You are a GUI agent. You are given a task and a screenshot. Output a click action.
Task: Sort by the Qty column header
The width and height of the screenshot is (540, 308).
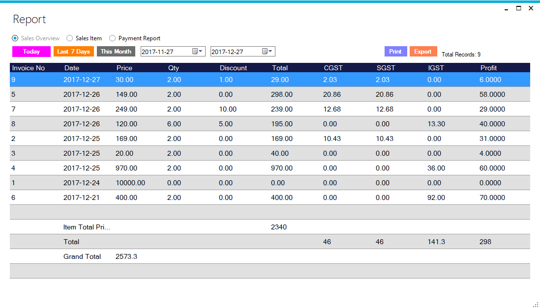point(174,68)
